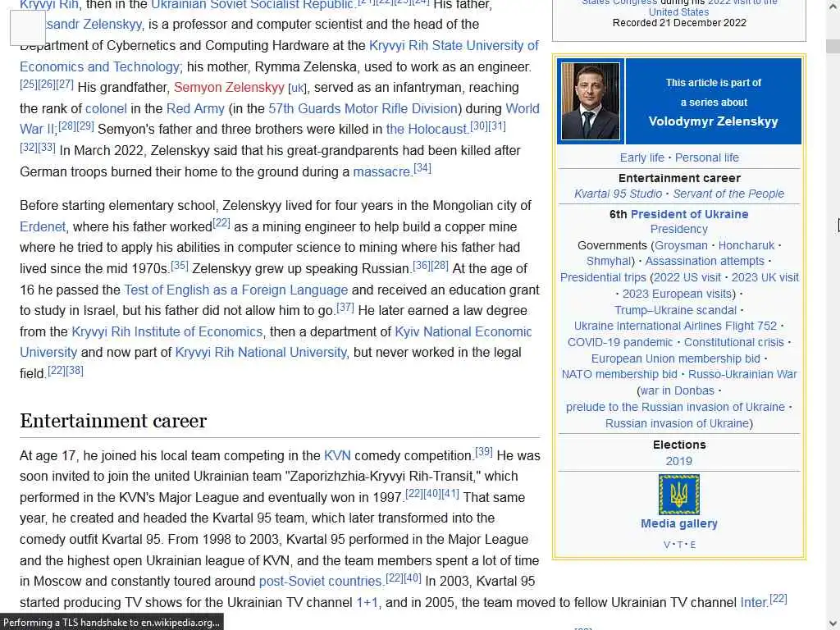Image resolution: width=840 pixels, height=630 pixels.
Task: Open the 2022 US visit link
Action: (687, 277)
